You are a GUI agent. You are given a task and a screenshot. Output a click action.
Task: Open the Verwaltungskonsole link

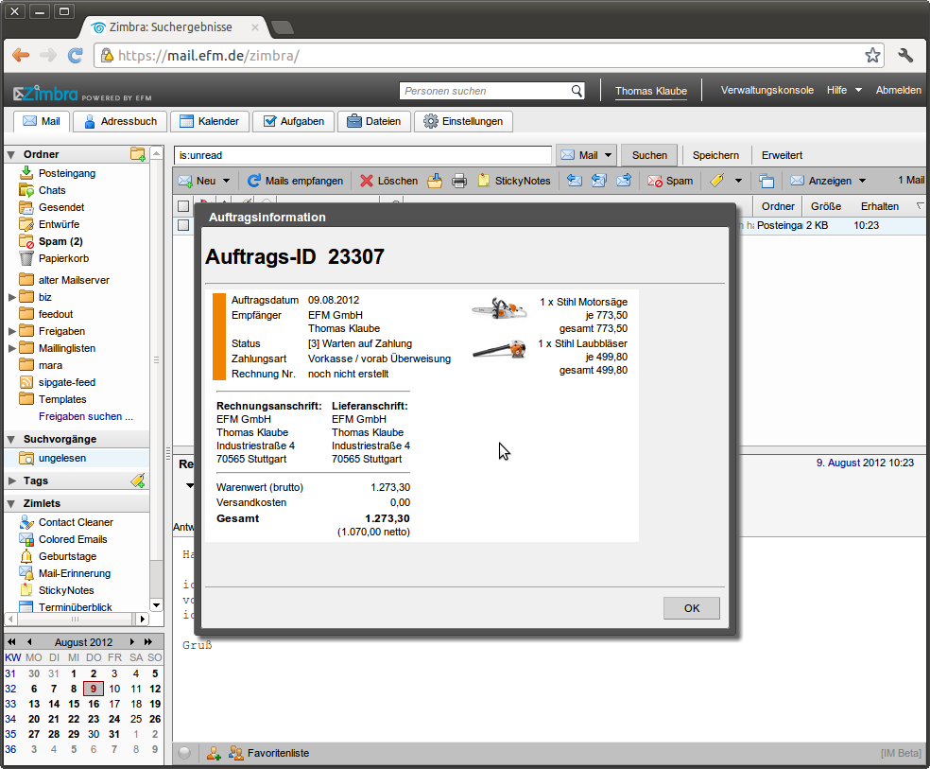[x=766, y=90]
